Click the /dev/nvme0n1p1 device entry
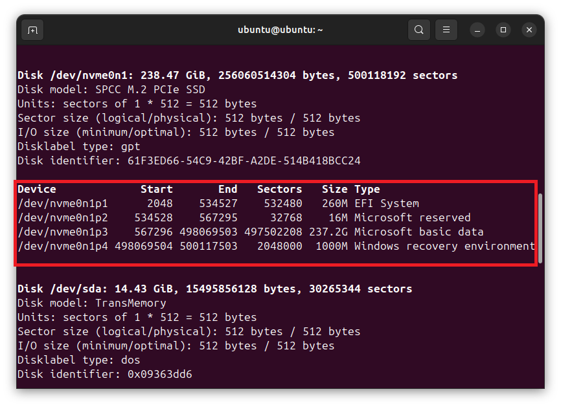 point(63,204)
